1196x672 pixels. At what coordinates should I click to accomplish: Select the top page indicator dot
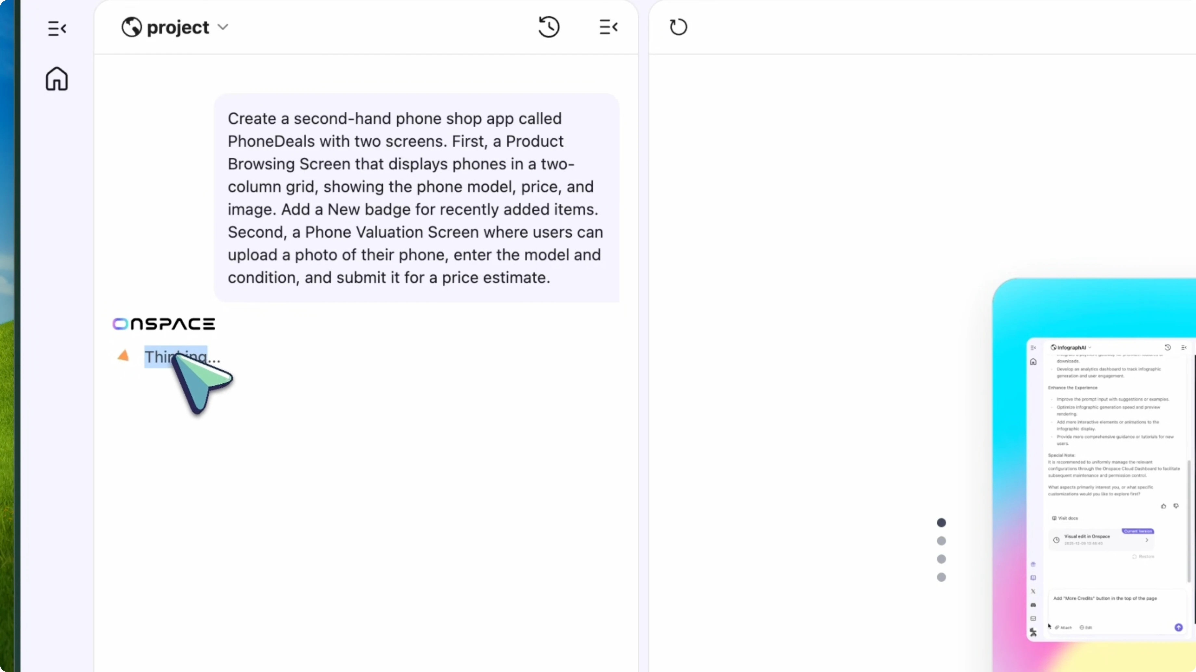(x=942, y=523)
